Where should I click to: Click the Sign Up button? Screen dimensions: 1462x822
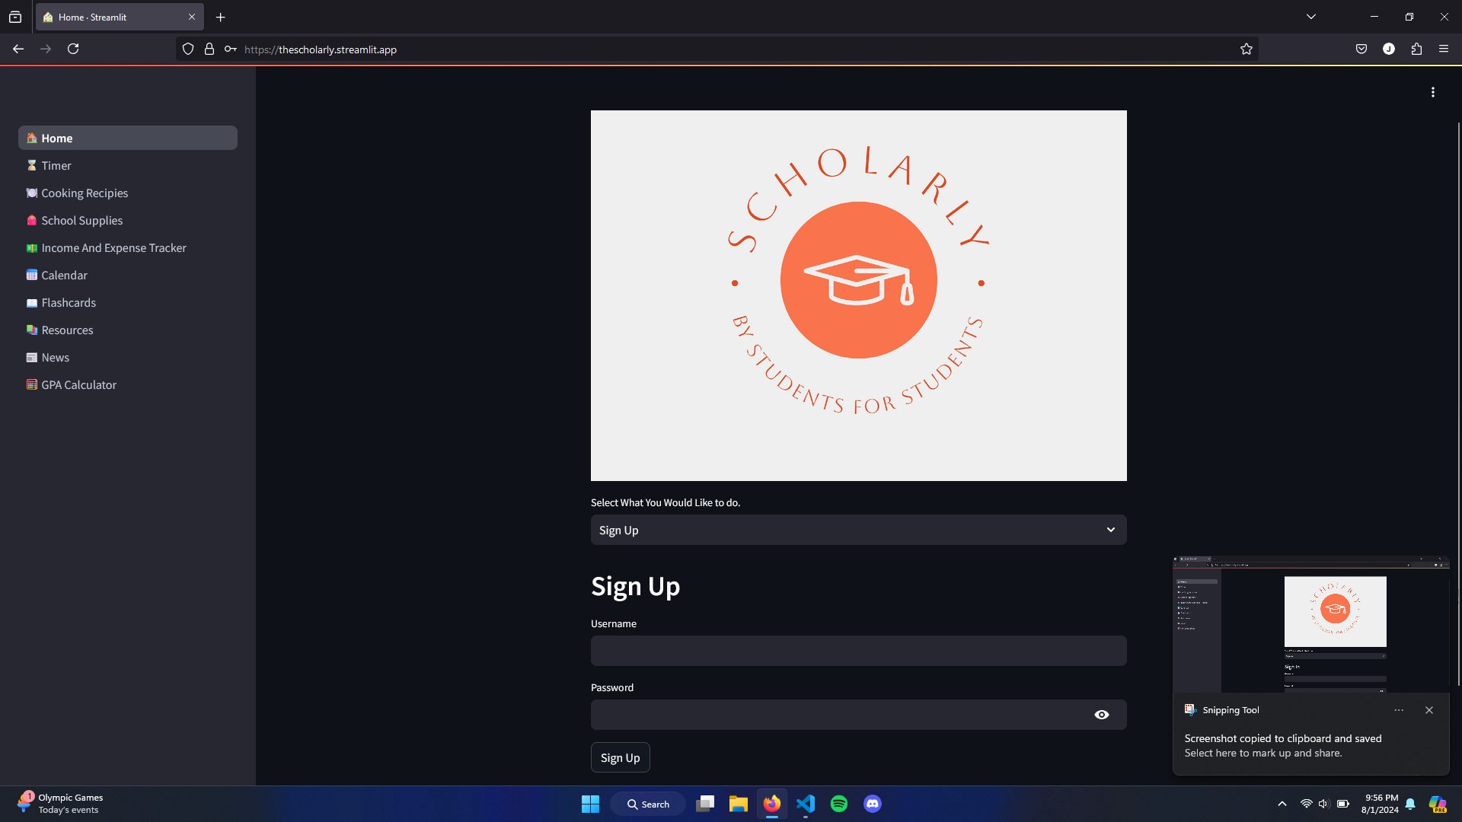[620, 758]
